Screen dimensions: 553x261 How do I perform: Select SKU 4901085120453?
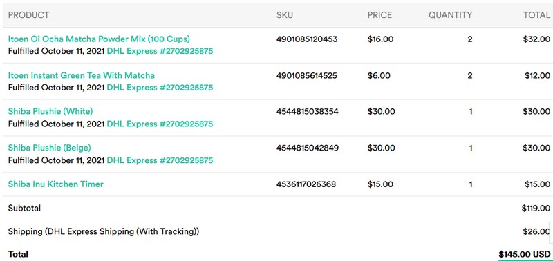pos(307,39)
